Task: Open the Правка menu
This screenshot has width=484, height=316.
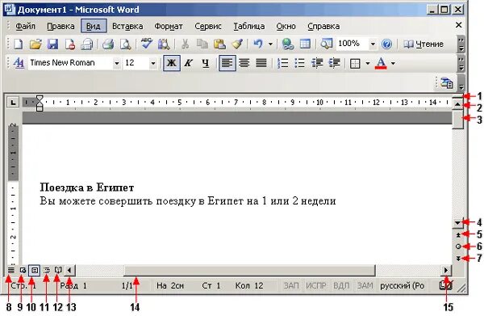Action: [x=60, y=26]
